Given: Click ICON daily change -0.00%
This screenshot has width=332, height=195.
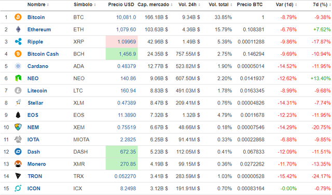Looking at the screenshot, I should click(288, 188).
